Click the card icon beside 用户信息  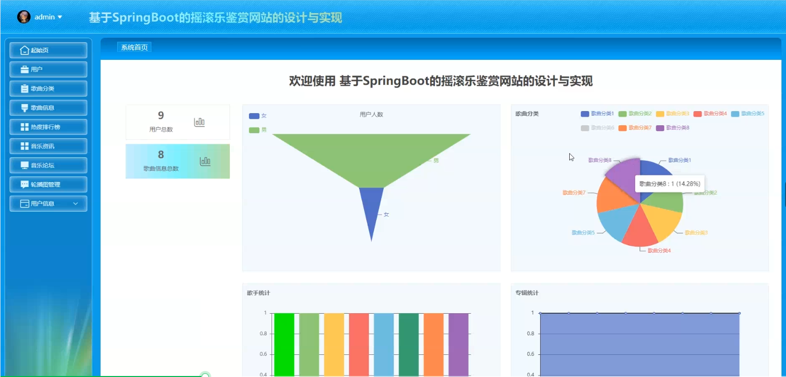point(24,204)
